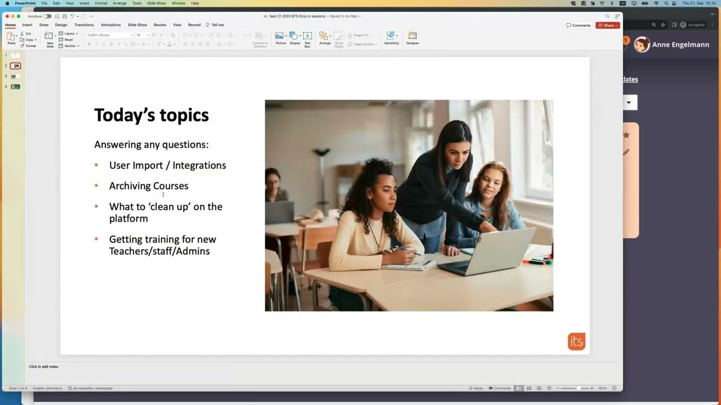Insert a New Slide
This screenshot has height=405, width=721.
coord(50,39)
